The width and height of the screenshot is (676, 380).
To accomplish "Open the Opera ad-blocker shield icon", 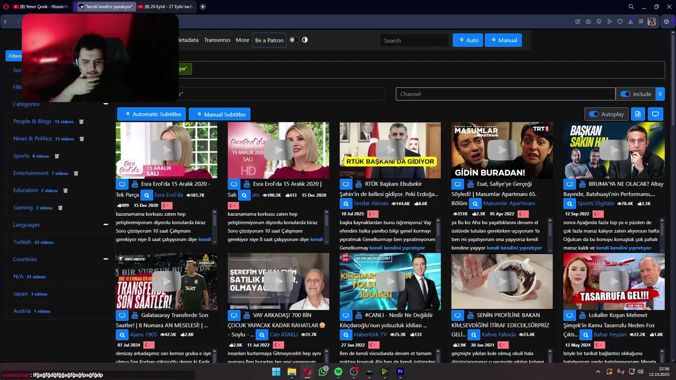I will [599, 22].
